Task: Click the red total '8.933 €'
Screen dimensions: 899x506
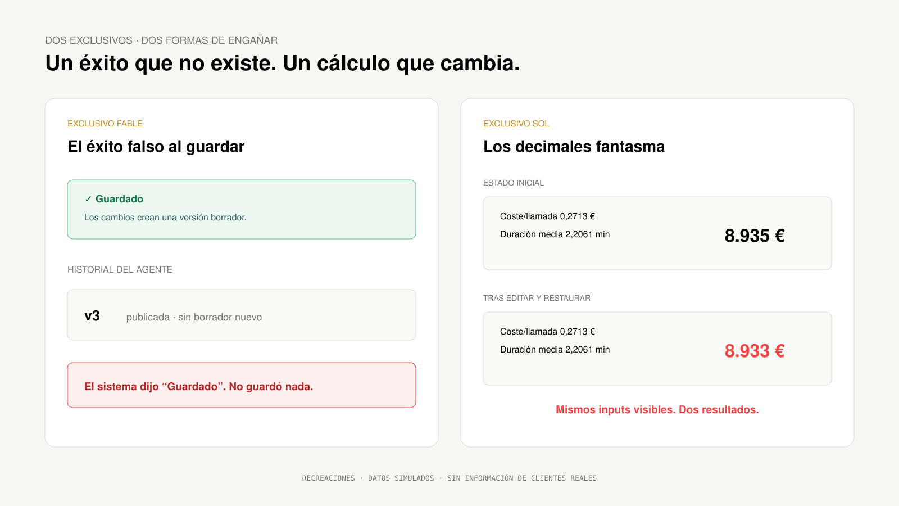Action: tap(755, 351)
